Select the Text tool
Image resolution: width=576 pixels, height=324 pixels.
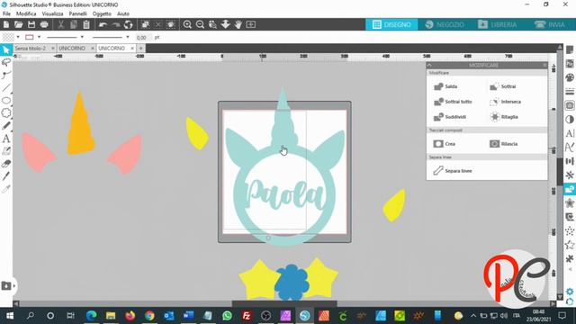tap(6, 139)
